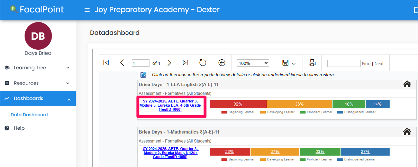Toggle the hamburger menu in header
The height and width of the screenshot is (167, 418).
coord(87,10)
